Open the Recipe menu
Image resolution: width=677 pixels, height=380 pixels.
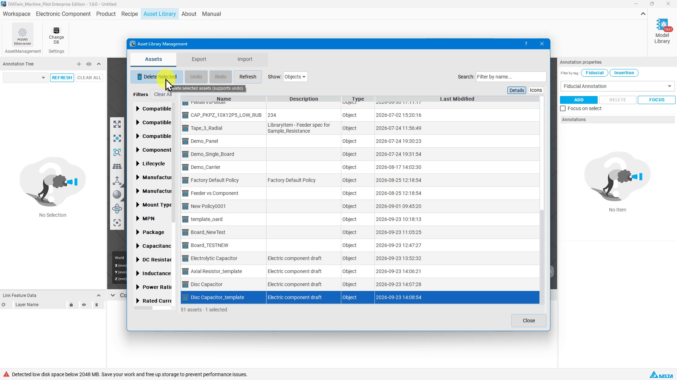click(129, 14)
